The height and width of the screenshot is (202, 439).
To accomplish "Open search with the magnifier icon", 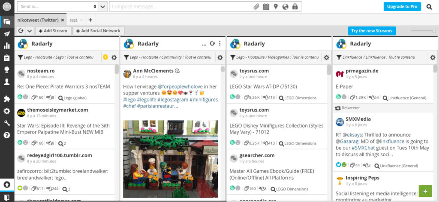I will pyautogui.click(x=429, y=7).
